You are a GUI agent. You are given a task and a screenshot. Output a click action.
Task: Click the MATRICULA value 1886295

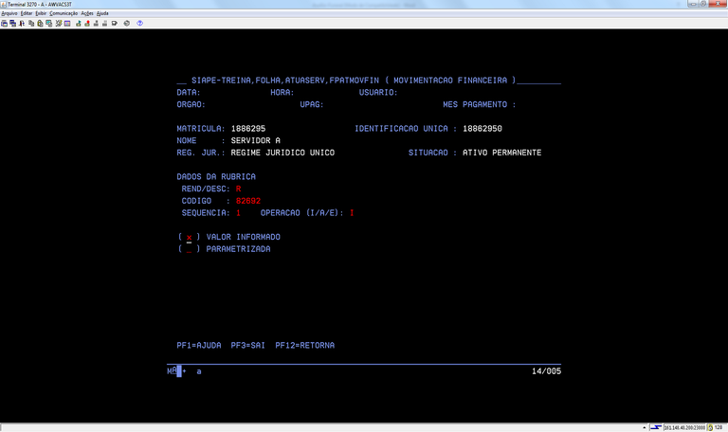point(248,129)
